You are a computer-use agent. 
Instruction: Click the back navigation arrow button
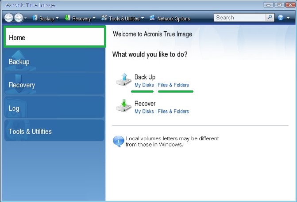[9, 18]
